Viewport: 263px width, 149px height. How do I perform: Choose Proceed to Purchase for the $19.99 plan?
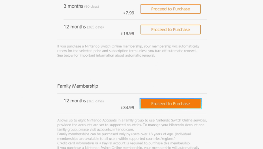(x=170, y=30)
